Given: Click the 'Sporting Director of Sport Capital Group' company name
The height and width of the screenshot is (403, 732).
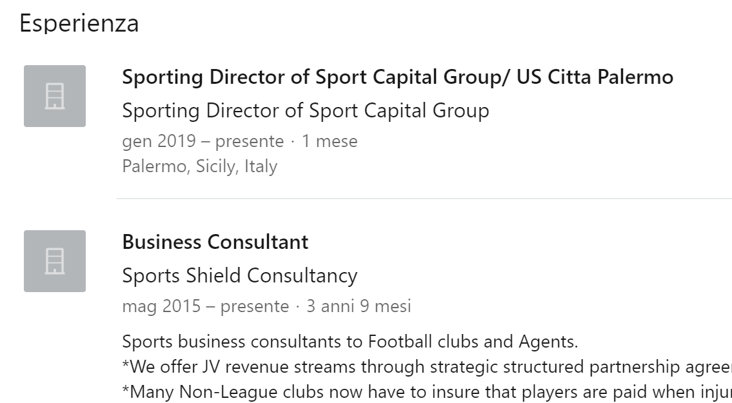Looking at the screenshot, I should 305,111.
